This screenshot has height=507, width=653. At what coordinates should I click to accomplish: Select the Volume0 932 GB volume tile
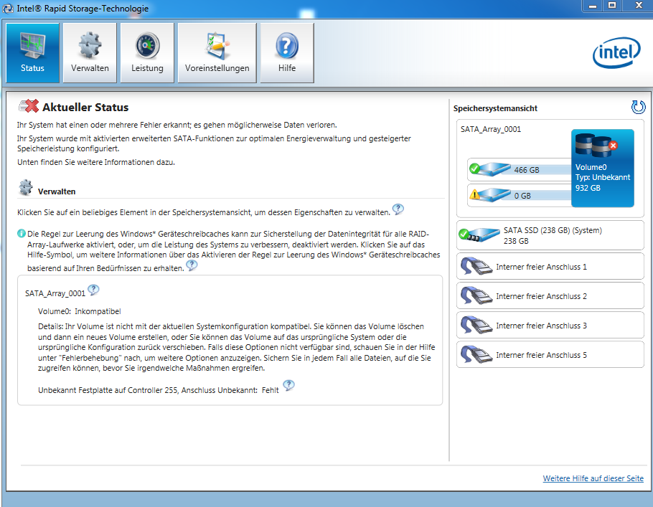point(603,169)
